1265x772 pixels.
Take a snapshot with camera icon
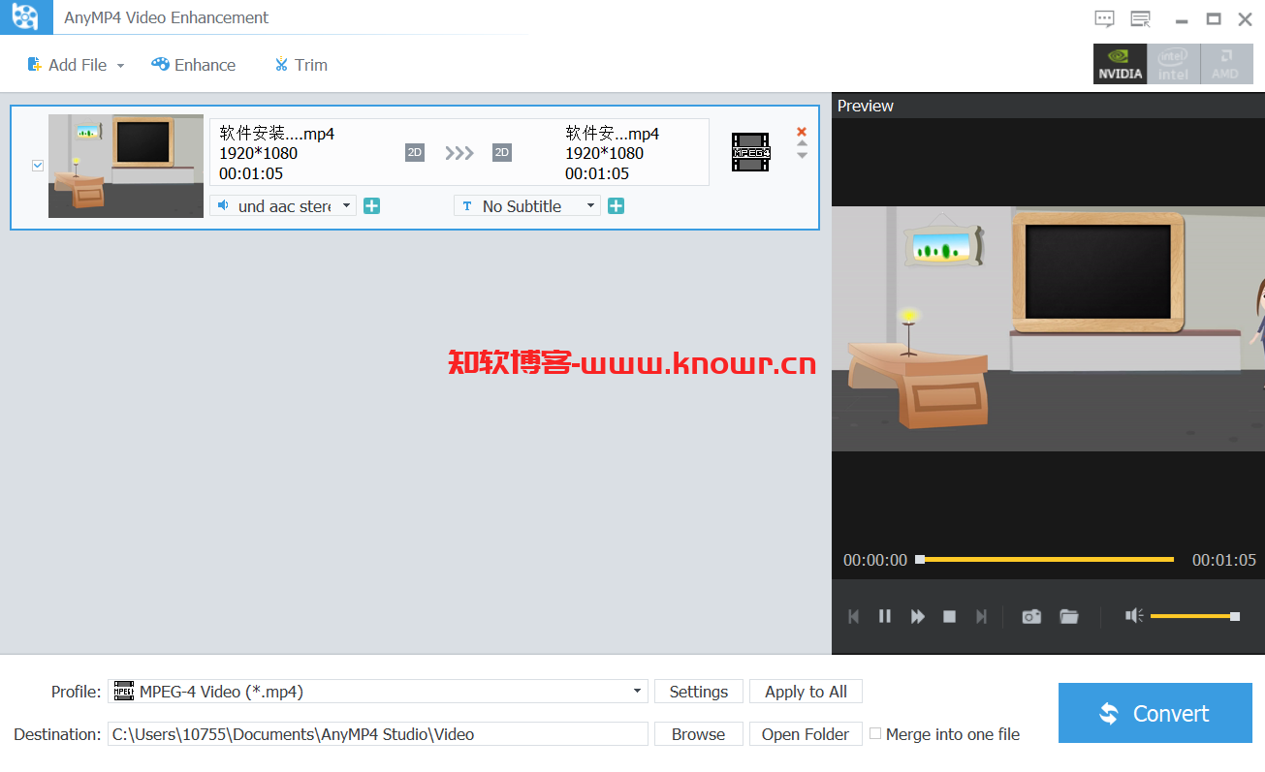[x=1031, y=616]
